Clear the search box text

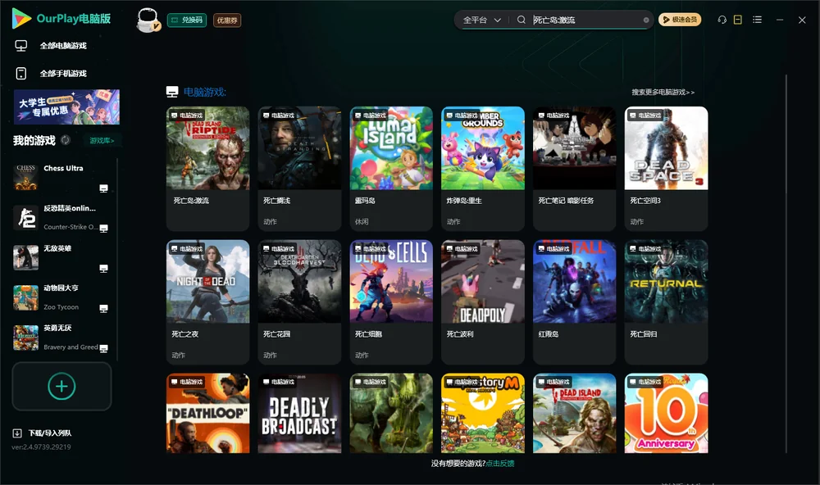[646, 20]
